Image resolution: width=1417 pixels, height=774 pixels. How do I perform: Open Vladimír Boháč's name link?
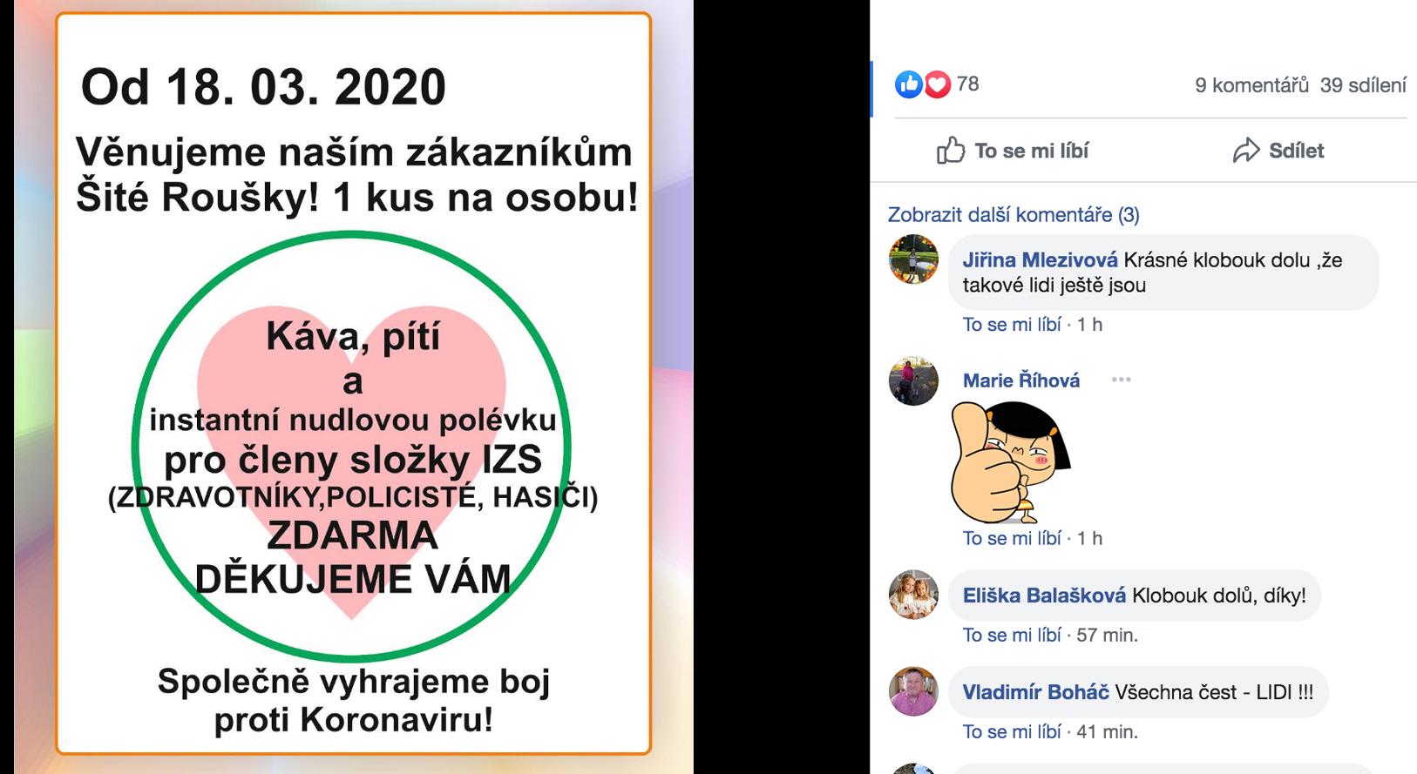[1036, 693]
